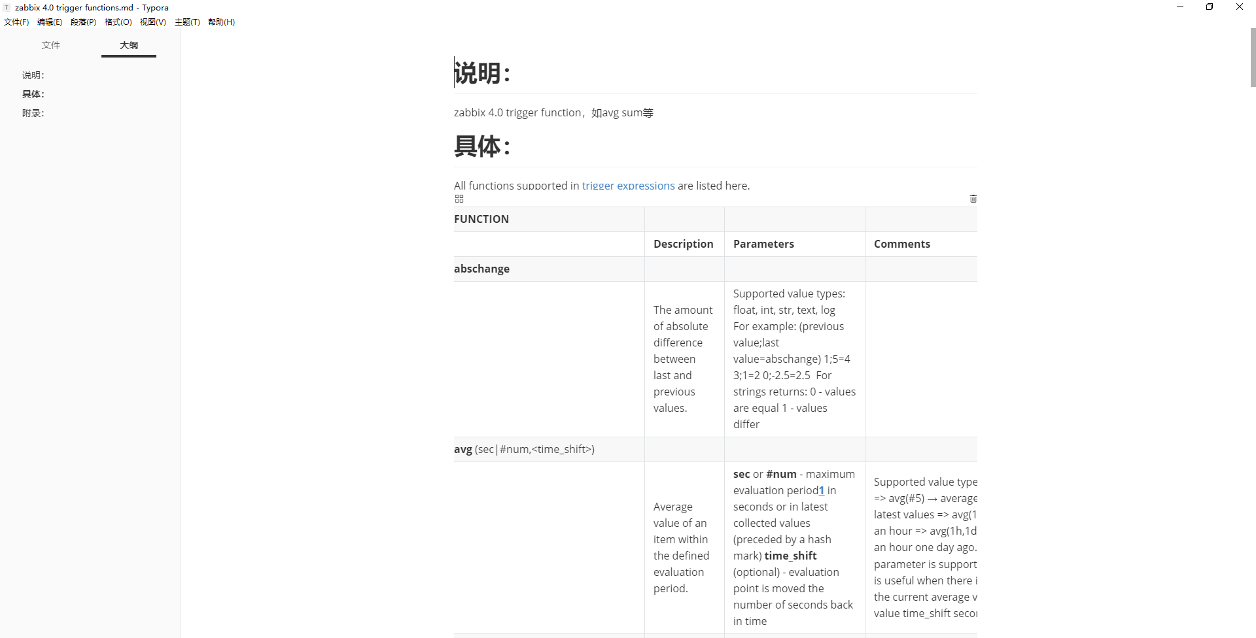The width and height of the screenshot is (1256, 638).
Task: Click the avg Comments cell text
Action: tap(925, 547)
